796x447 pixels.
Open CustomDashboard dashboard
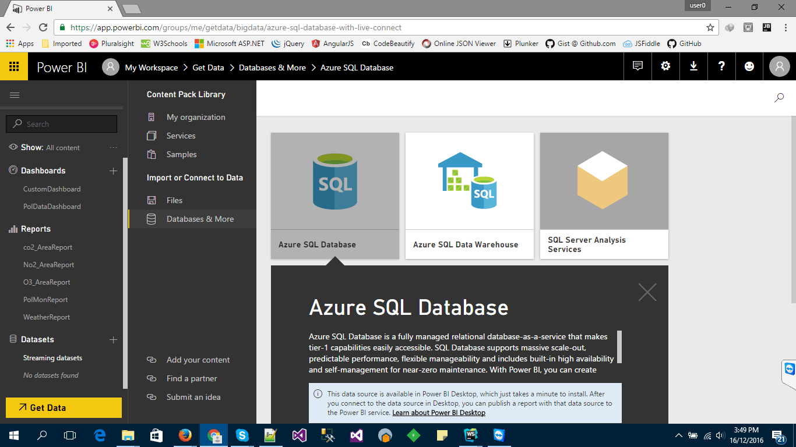click(52, 189)
